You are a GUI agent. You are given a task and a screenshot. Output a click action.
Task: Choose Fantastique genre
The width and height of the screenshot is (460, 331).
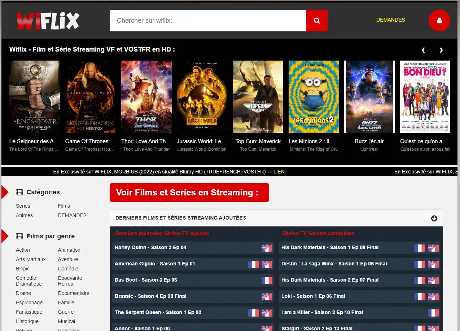point(29,312)
